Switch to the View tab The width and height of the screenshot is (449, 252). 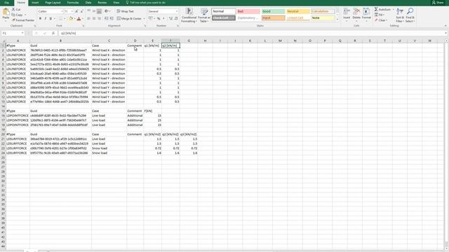116,3
